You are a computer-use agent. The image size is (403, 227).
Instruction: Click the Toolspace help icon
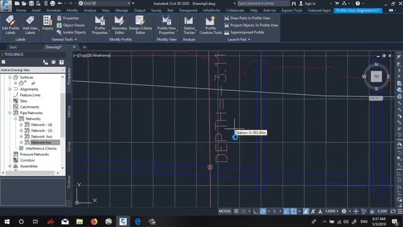(x=62, y=62)
